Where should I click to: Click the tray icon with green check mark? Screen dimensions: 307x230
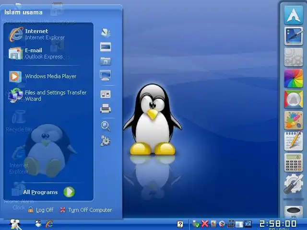[195, 224]
